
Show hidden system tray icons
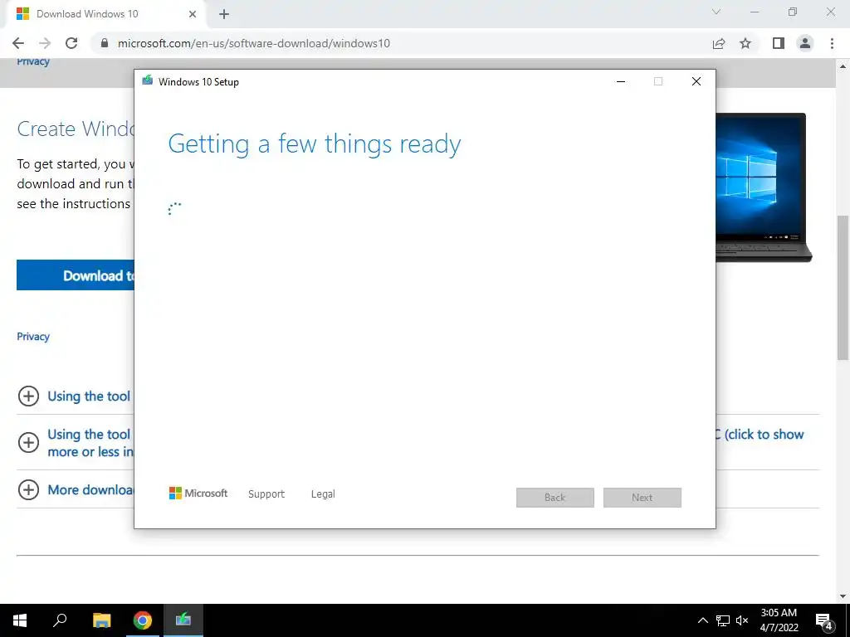(x=702, y=620)
